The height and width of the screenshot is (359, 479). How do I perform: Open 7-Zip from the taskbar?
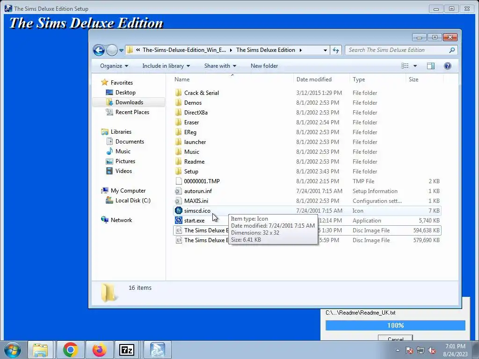(126, 350)
